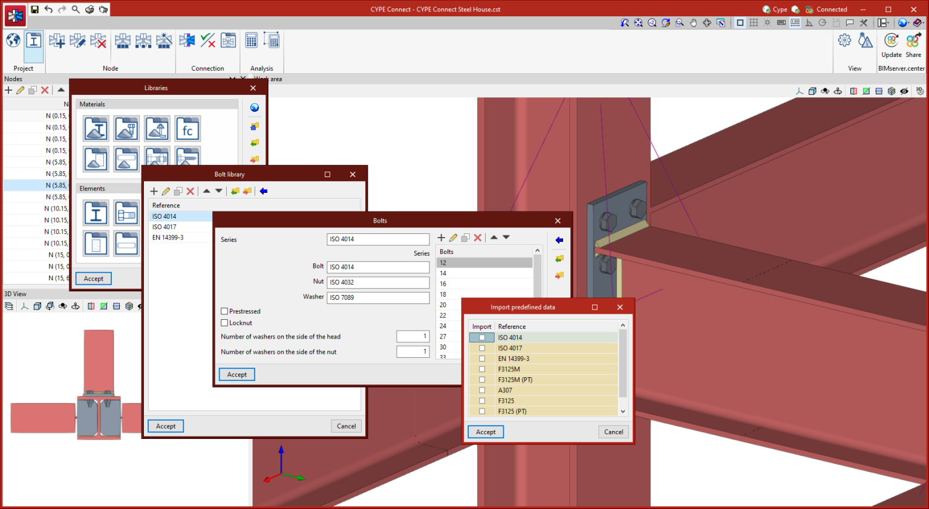This screenshot has width=929, height=509.
Task: Click the connection check/cross verification icon
Action: coord(207,41)
